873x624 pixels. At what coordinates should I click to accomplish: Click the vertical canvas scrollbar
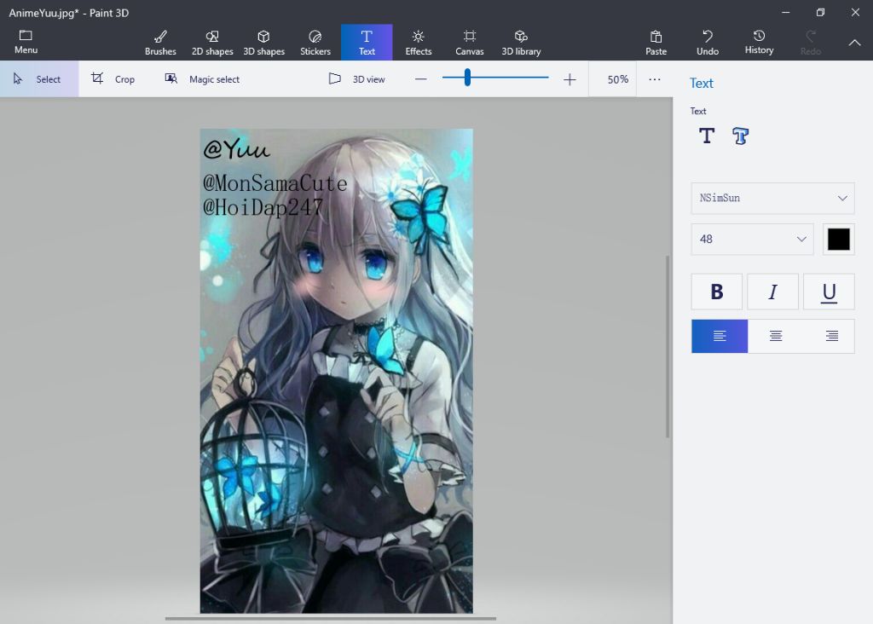pyautogui.click(x=668, y=346)
